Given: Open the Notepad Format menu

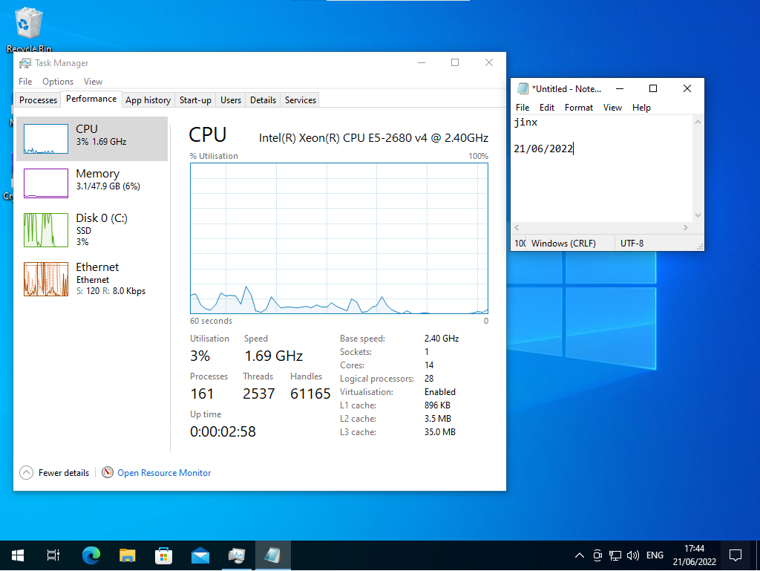Looking at the screenshot, I should tap(578, 108).
